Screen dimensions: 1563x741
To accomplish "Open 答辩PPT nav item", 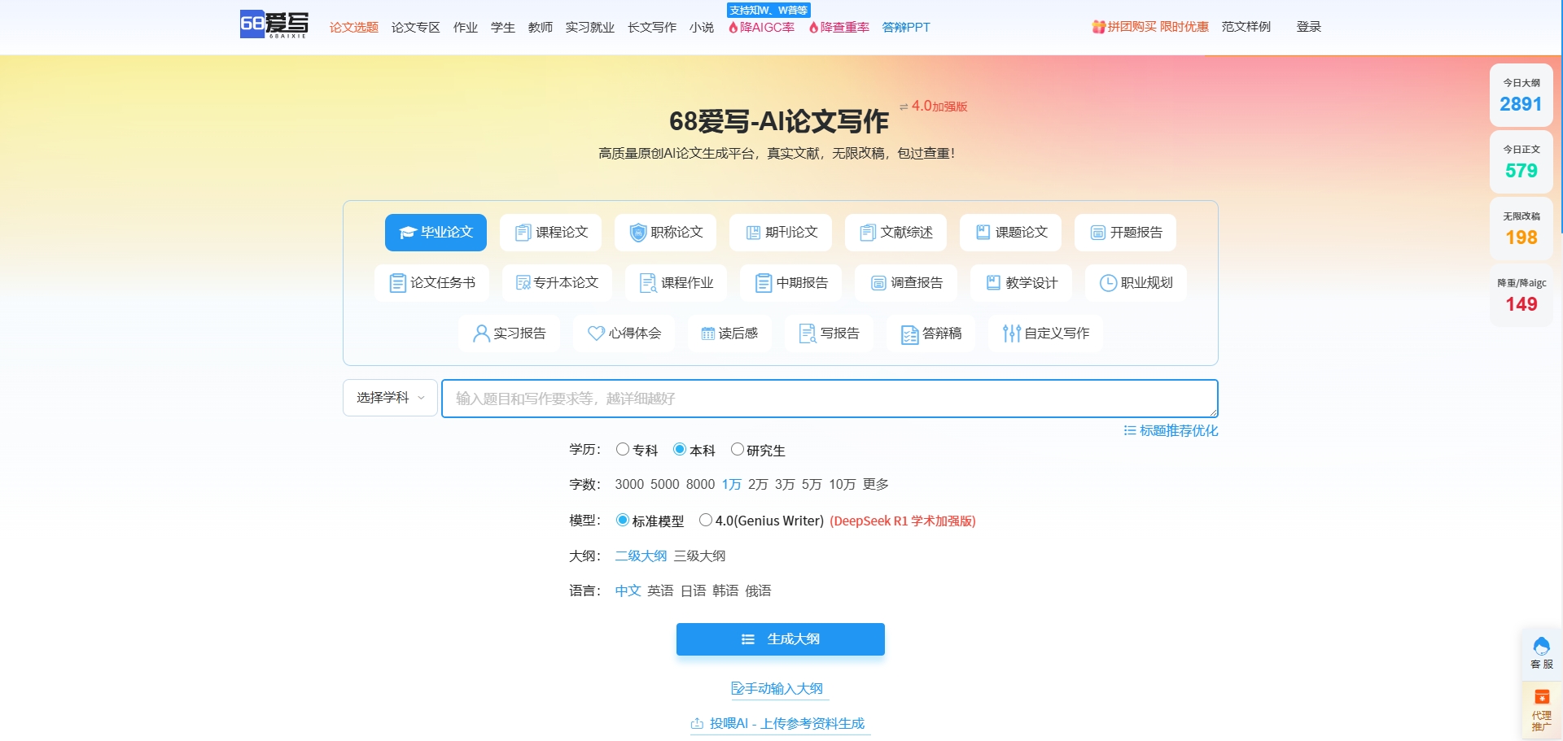I will [905, 28].
